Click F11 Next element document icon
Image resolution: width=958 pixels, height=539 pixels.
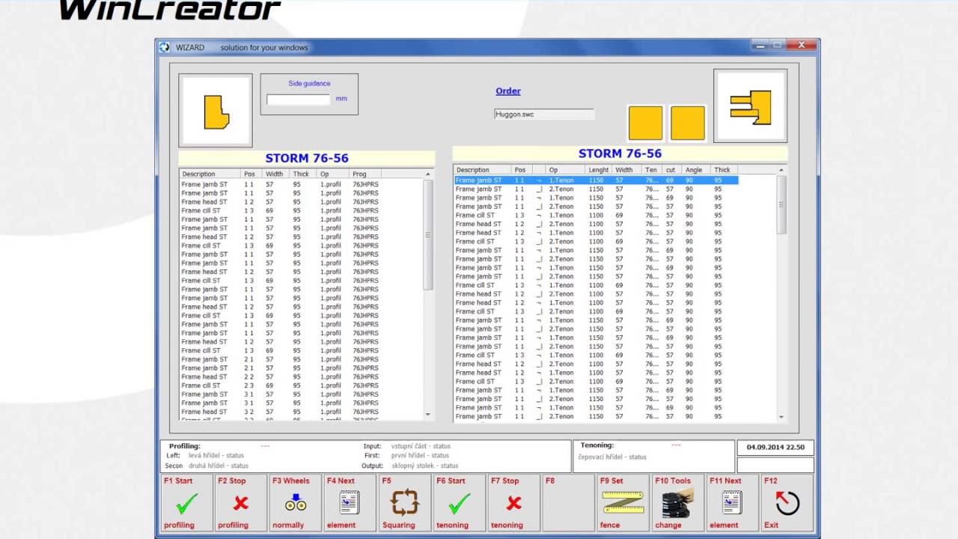[x=732, y=503]
